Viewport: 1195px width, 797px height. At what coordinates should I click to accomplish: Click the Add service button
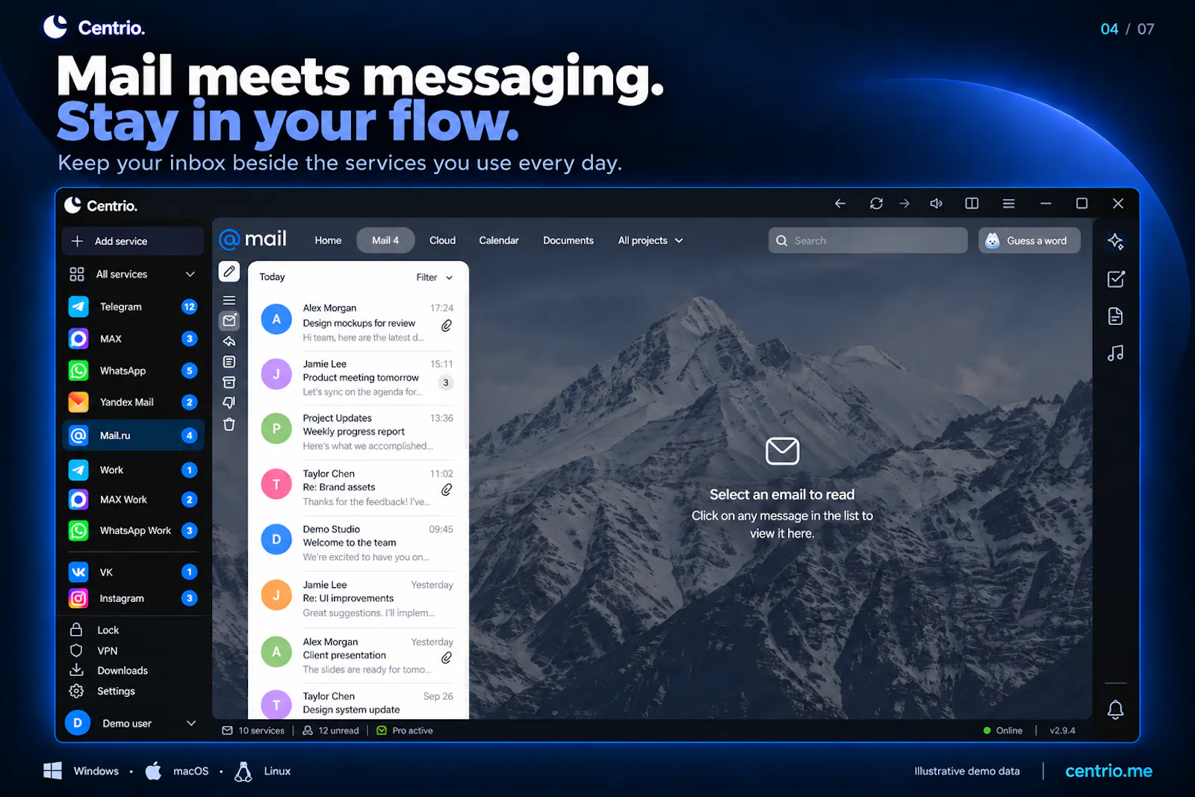(133, 241)
